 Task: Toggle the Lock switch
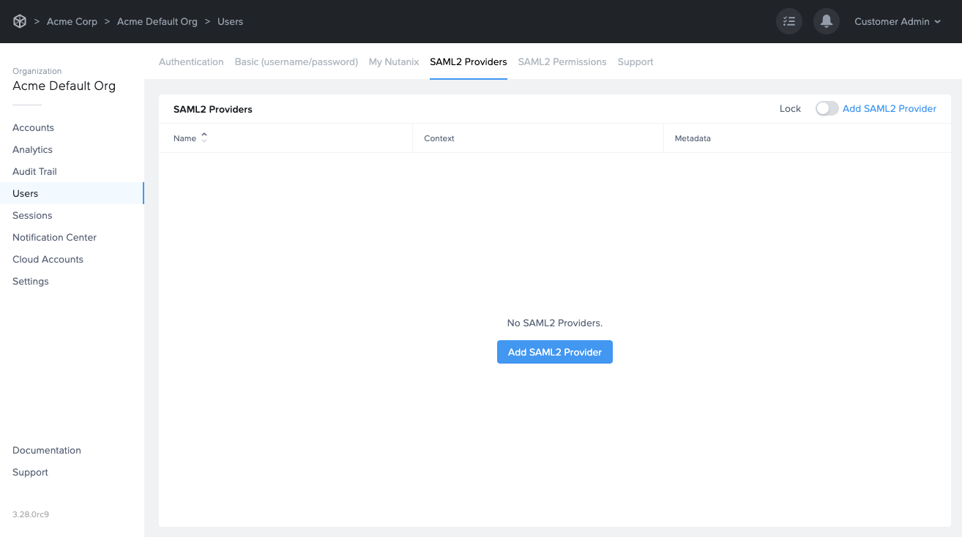coord(827,108)
